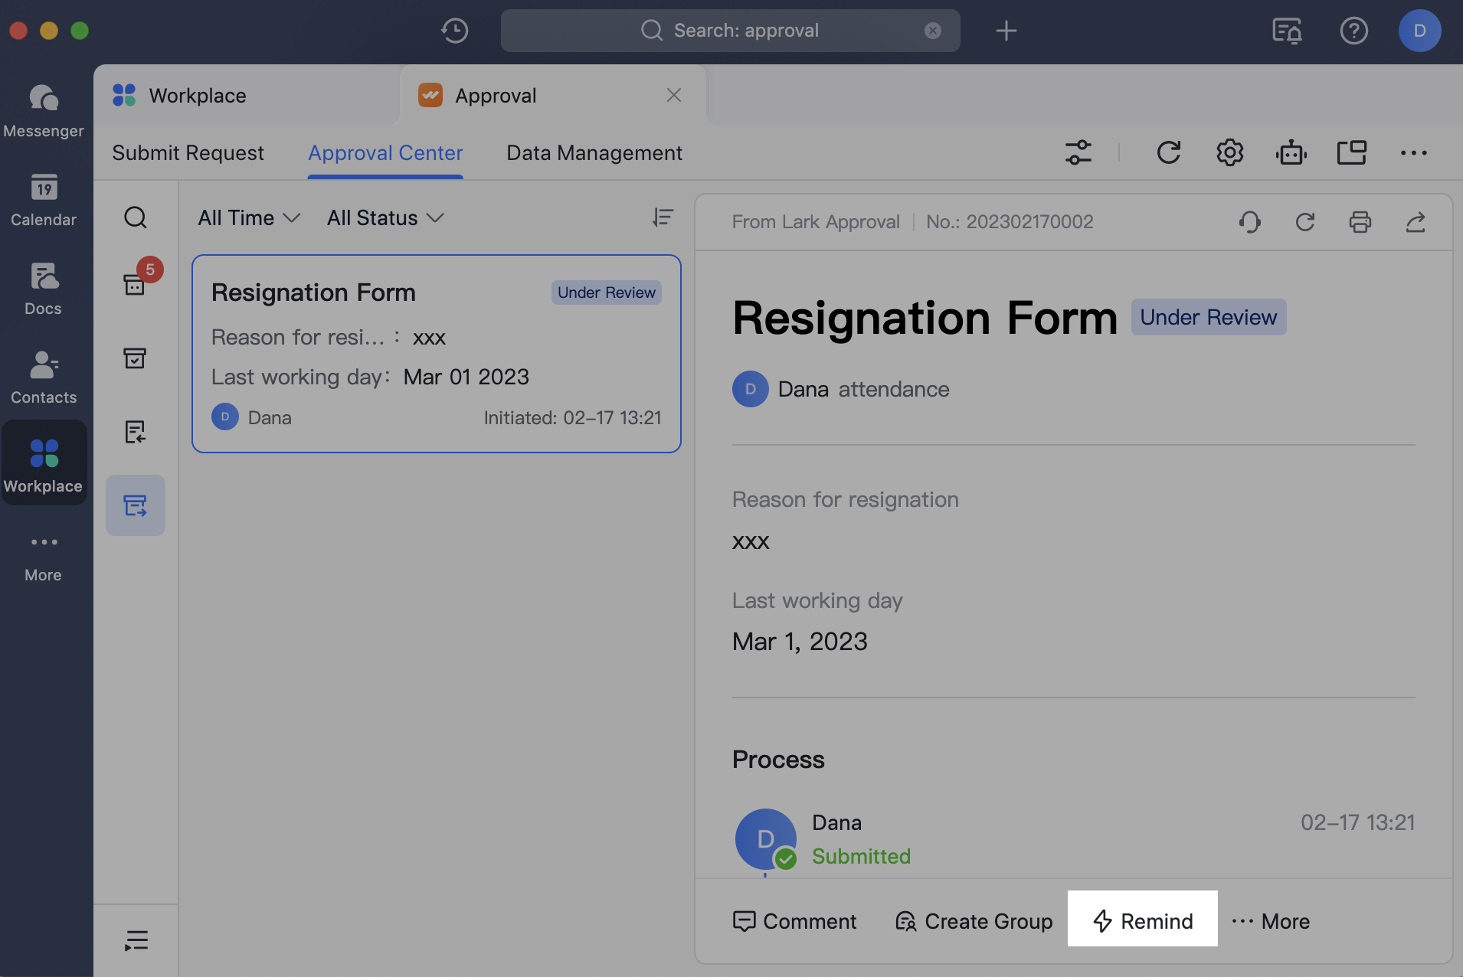
Task: Click the Create Group button
Action: tap(974, 921)
